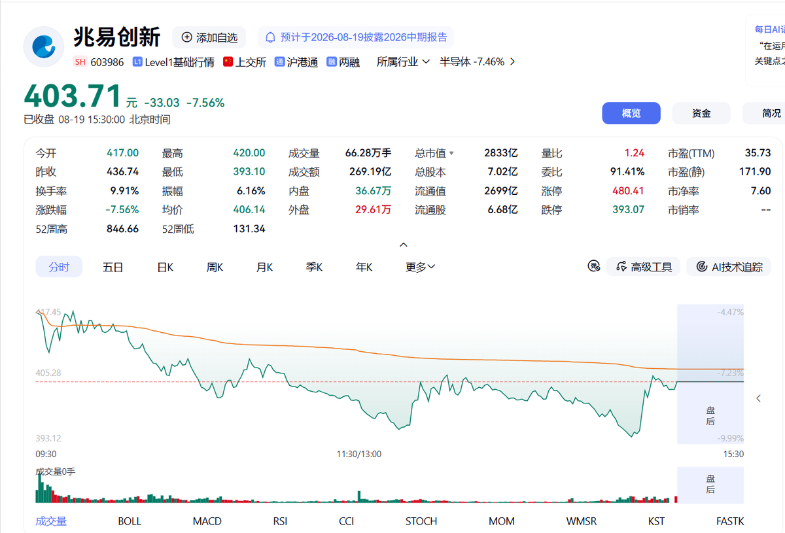
Task: Click the L1 Level1基础行情 badge icon
Action: (x=137, y=62)
